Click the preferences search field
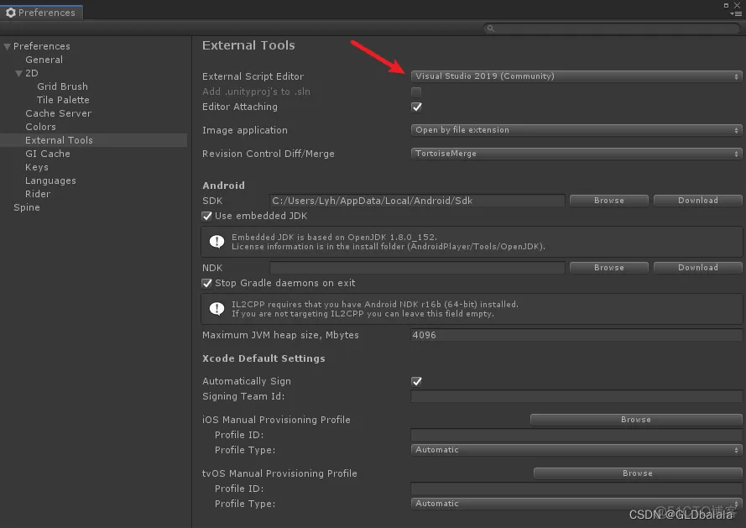Screen dimensions: 746x528 coord(612,29)
